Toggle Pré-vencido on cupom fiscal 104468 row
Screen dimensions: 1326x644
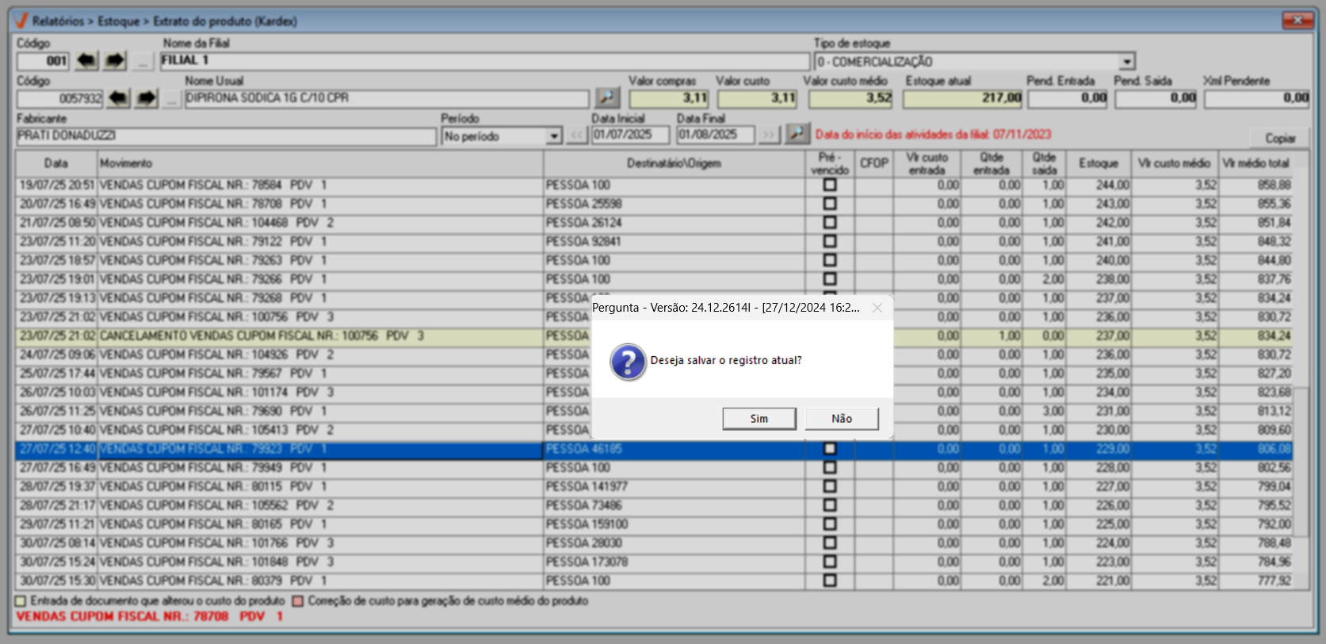[x=830, y=223]
